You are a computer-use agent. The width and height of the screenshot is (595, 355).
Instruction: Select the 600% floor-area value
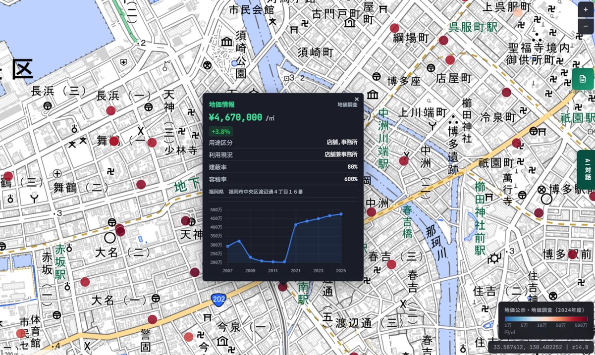point(351,179)
